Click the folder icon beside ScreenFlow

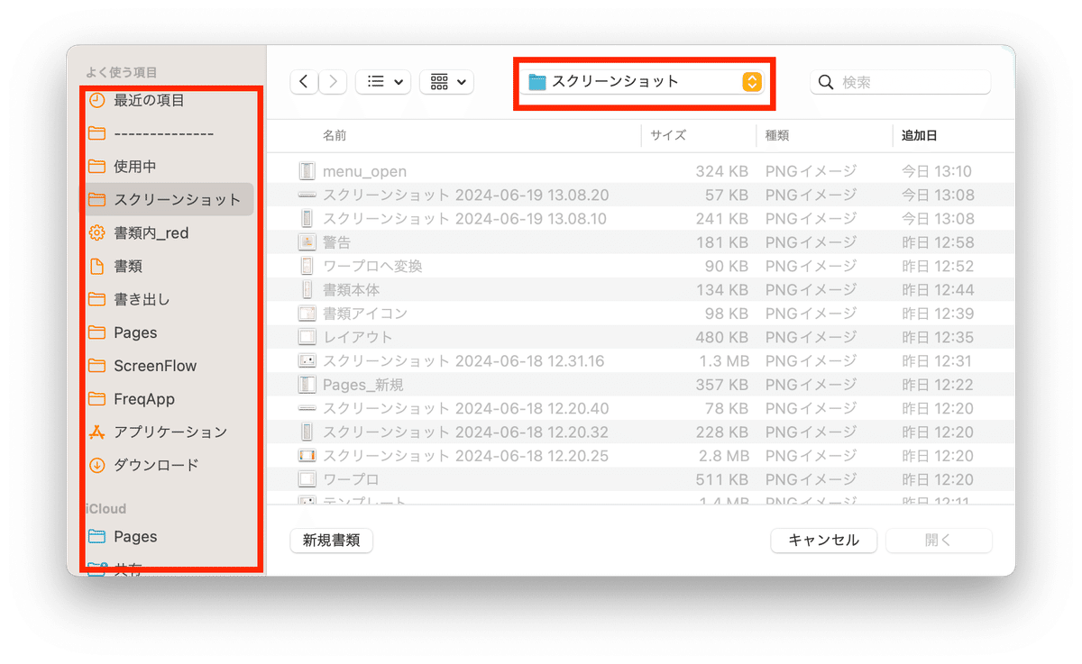(x=96, y=366)
